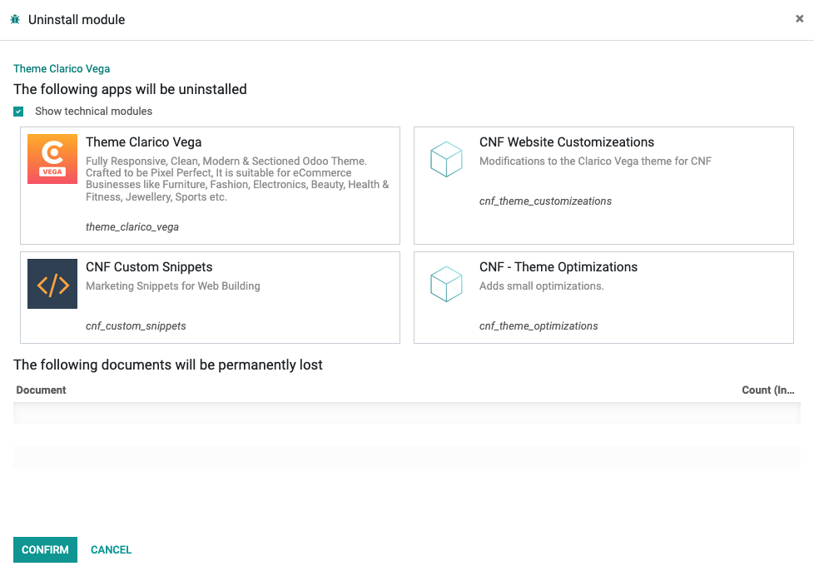Select the CNF Custom Snippets title
Viewport: 814px width, 581px height.
click(x=149, y=267)
